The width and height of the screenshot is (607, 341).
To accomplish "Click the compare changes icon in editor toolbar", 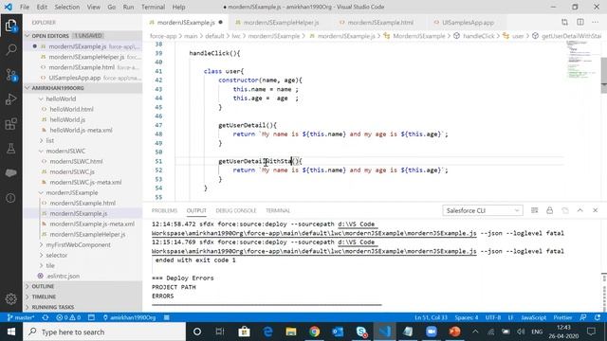I will [565, 23].
